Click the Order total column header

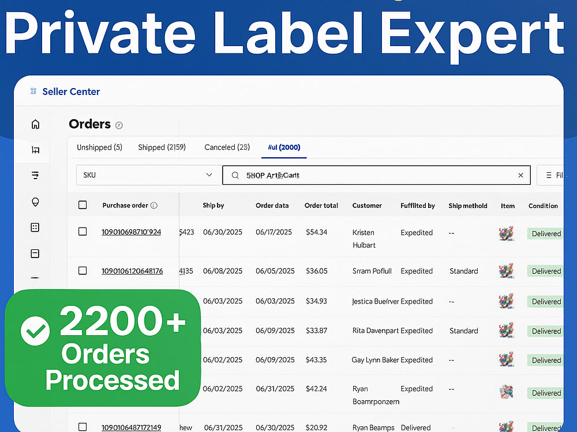[x=321, y=206]
